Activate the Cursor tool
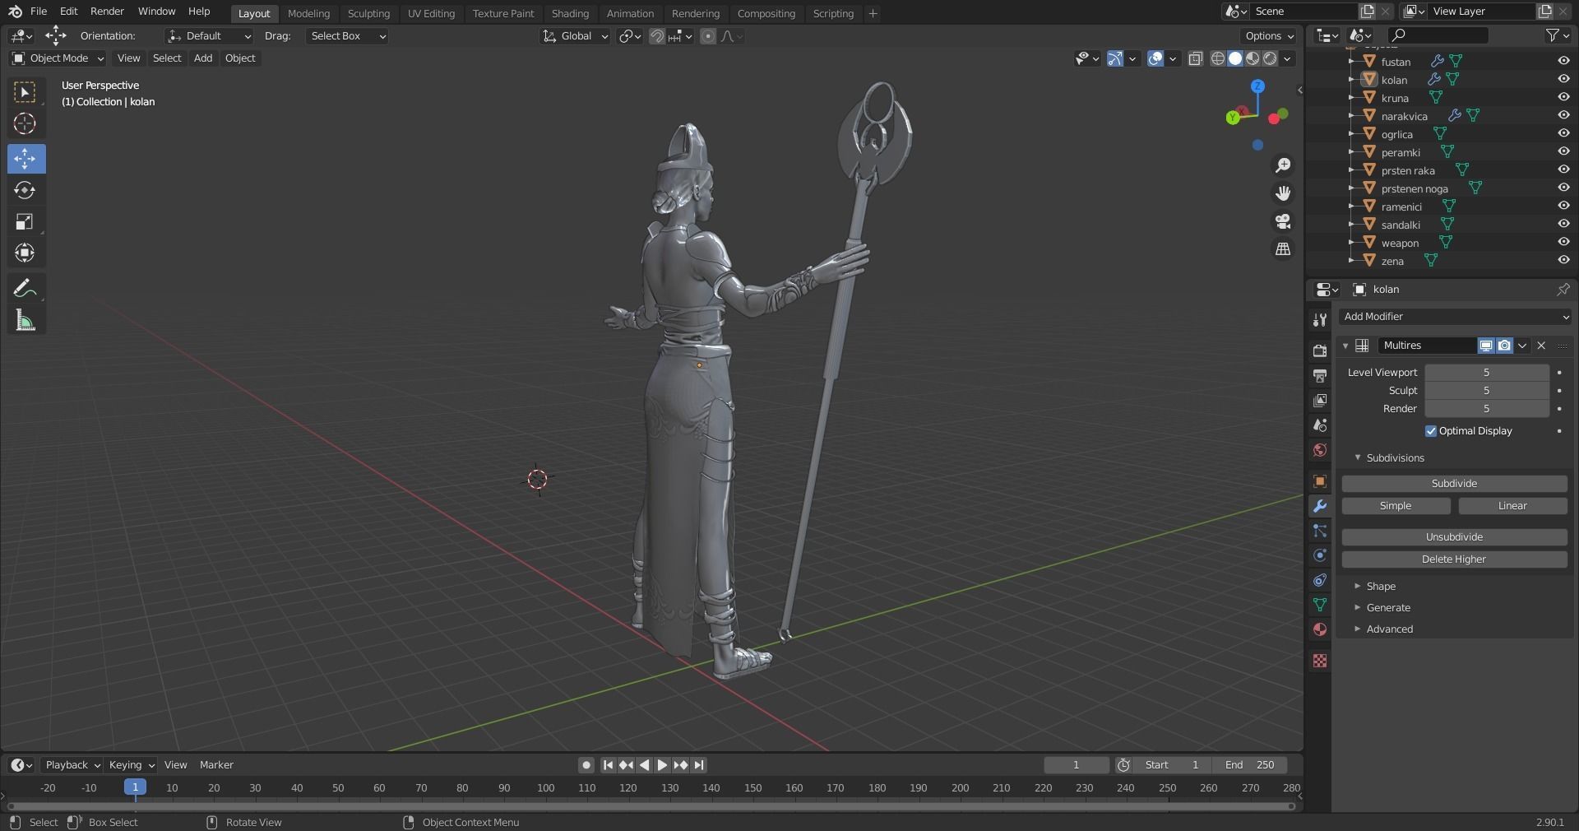The height and width of the screenshot is (831, 1579). [25, 124]
